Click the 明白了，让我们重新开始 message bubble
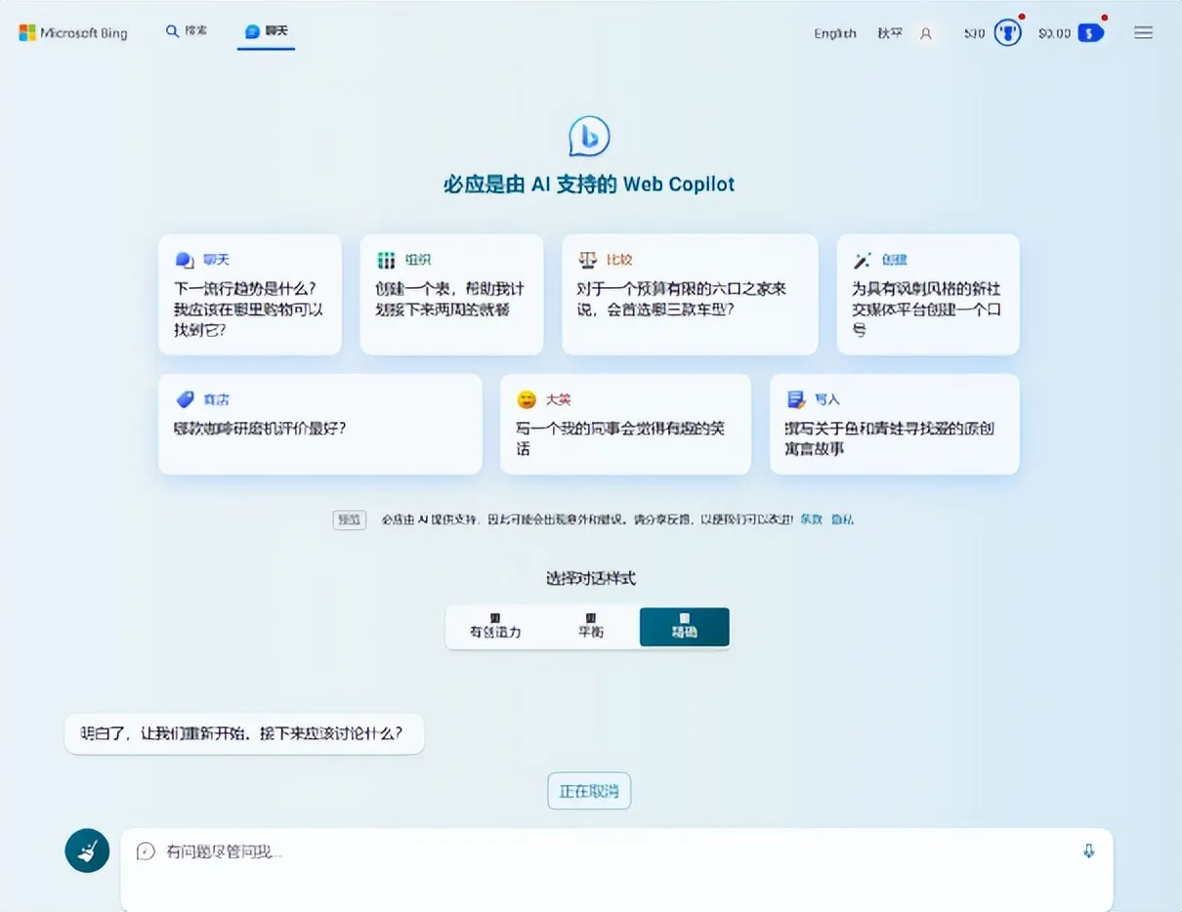Viewport: 1182px width, 912px height. tap(244, 733)
